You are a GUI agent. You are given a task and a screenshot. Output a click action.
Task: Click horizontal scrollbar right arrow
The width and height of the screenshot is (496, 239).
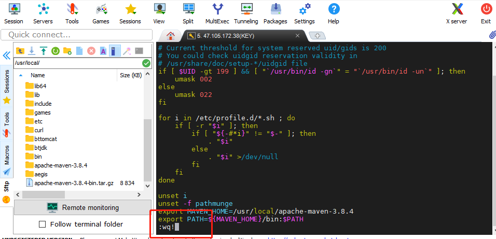click(x=139, y=194)
